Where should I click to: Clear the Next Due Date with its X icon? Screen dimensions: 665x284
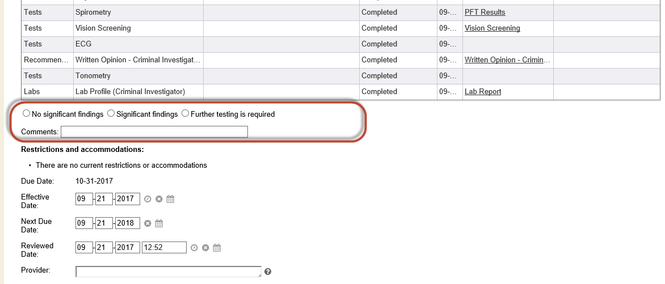pos(148,223)
